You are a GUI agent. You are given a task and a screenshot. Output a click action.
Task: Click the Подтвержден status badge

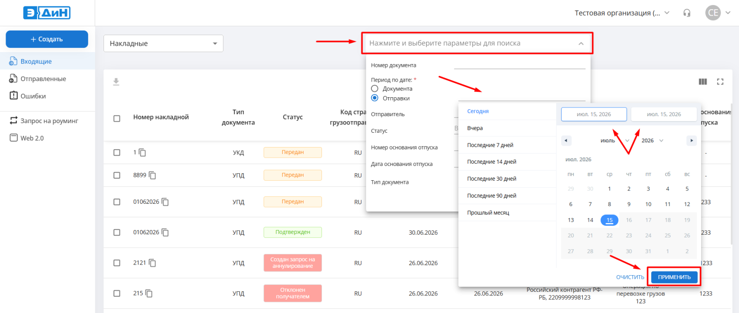(x=293, y=232)
